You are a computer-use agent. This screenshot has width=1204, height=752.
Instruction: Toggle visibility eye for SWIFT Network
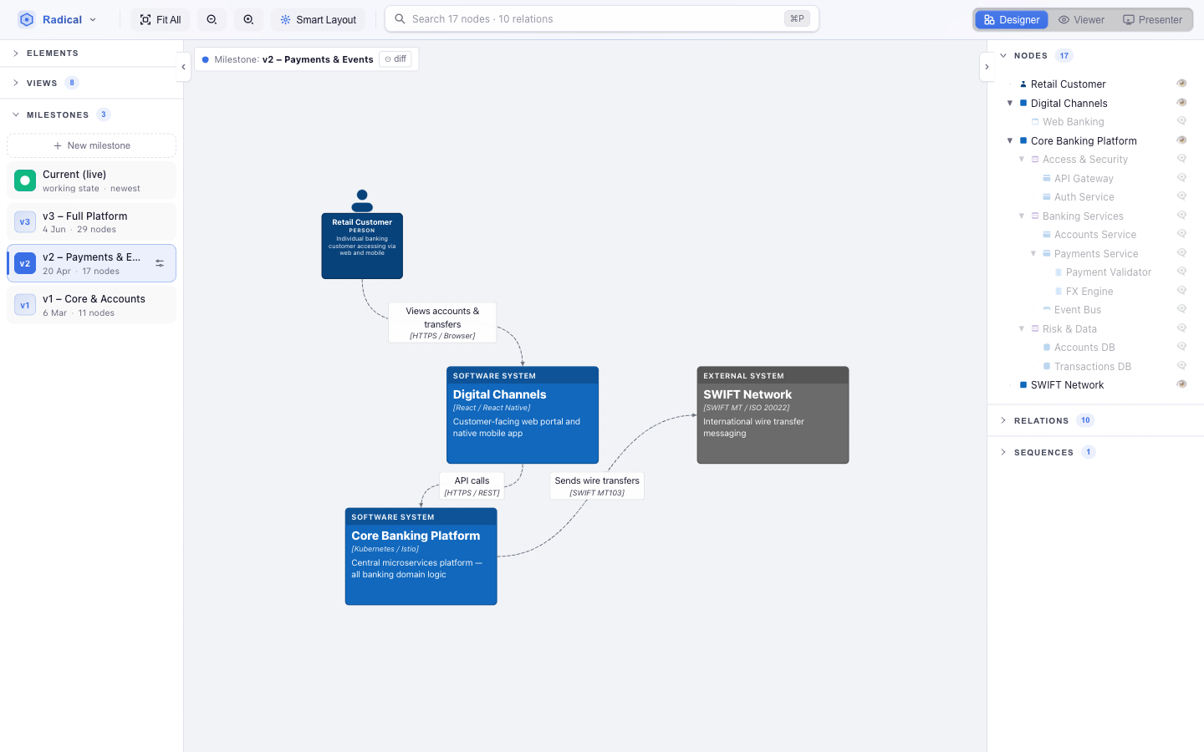pyautogui.click(x=1181, y=384)
